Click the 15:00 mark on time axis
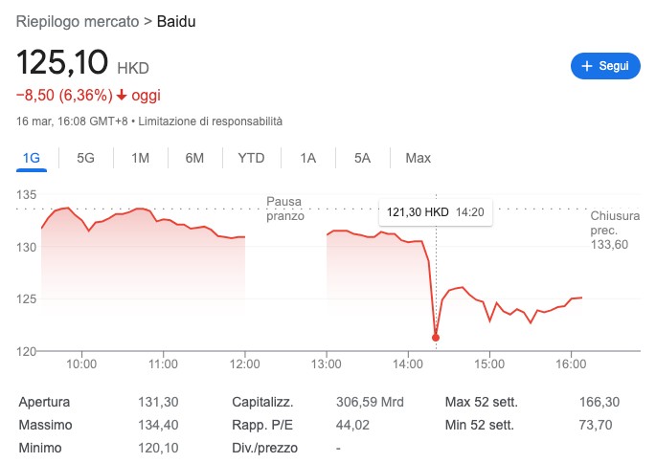The height and width of the screenshot is (463, 656). (489, 364)
